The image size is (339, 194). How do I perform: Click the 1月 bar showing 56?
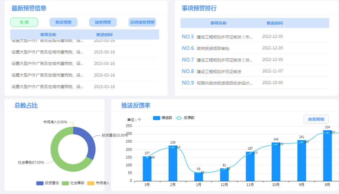click(198, 177)
